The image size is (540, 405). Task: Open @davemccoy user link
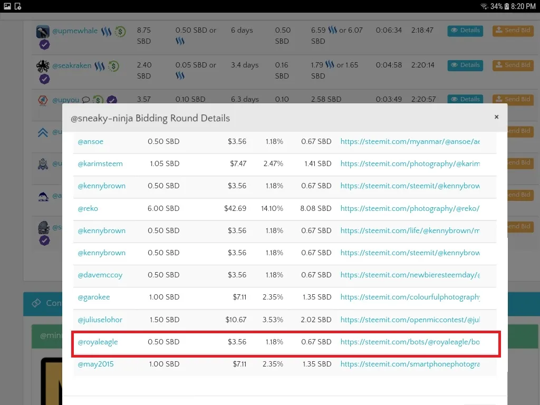coord(100,275)
